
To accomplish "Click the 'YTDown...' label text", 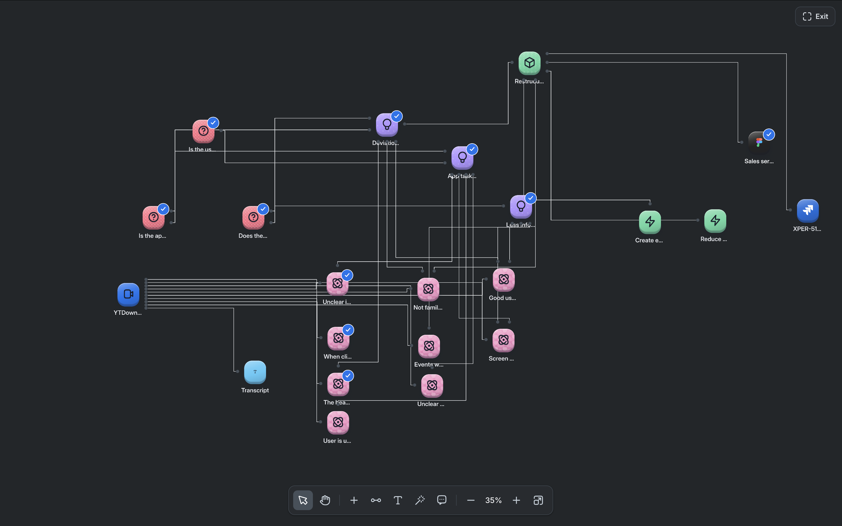I will click(128, 313).
